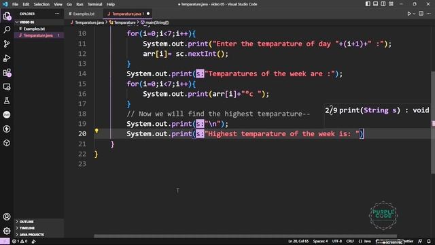The image size is (435, 245).
Task: Open the Run menu
Action: coord(80,4)
